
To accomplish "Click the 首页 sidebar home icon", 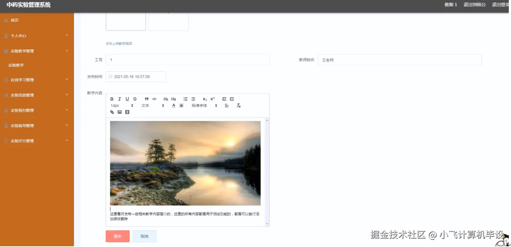I will (x=6, y=21).
